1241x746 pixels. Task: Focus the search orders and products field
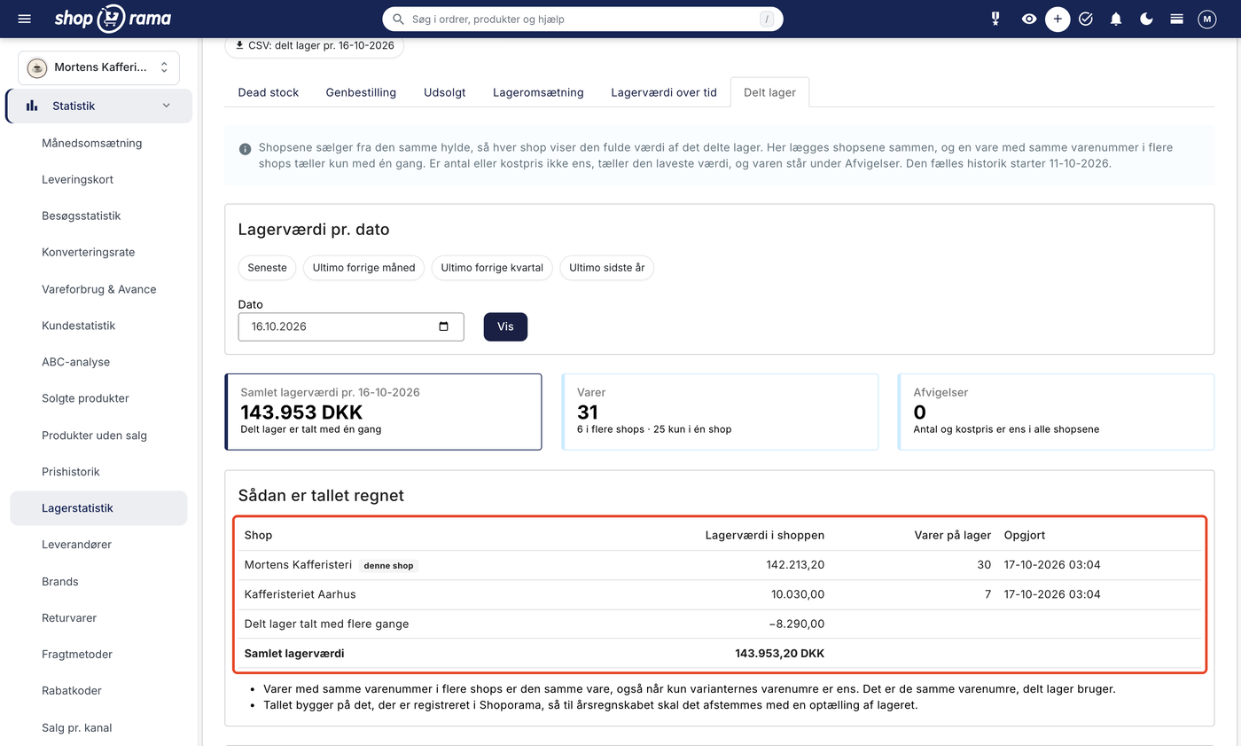pyautogui.click(x=582, y=19)
